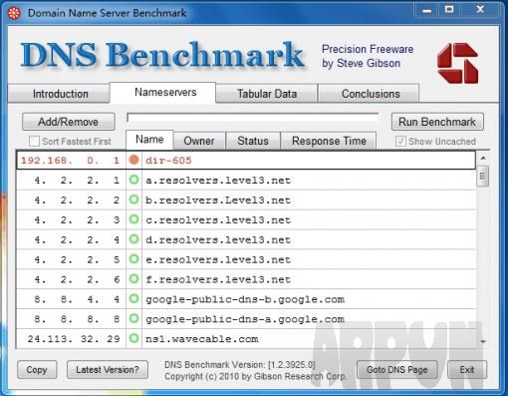
Task: Open the Tabular Data tab
Action: 267,94
